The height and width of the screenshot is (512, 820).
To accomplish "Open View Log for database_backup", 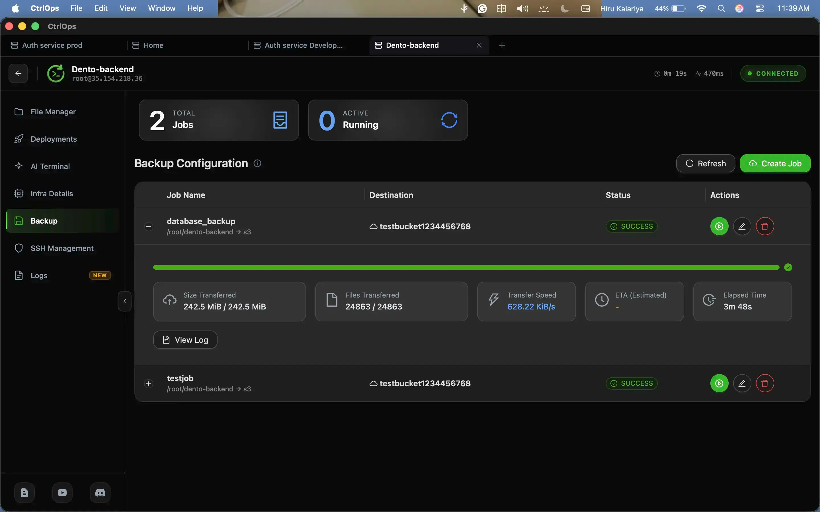I will click(x=185, y=340).
